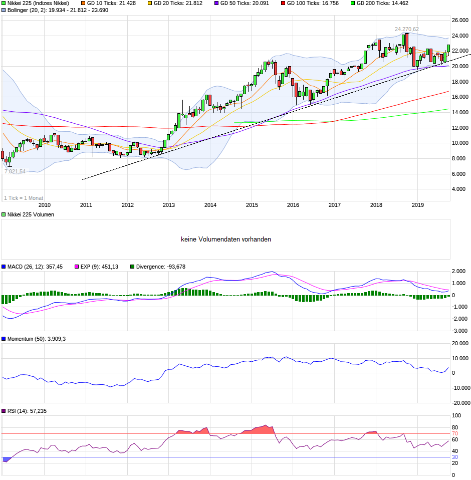Click the green GD 200 Ticks swatch

pos(353,4)
